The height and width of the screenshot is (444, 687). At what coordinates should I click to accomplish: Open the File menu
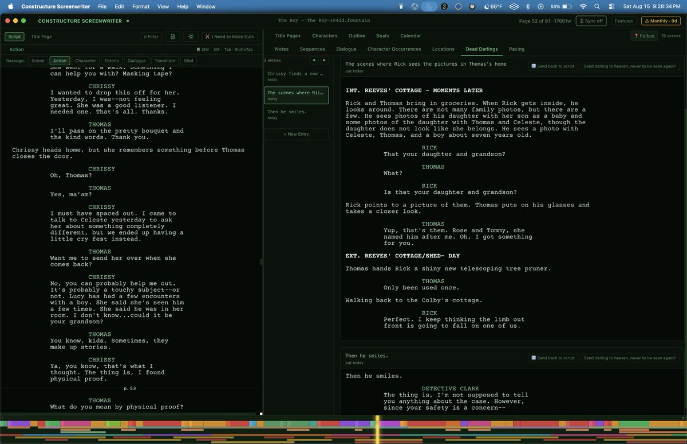click(x=102, y=6)
